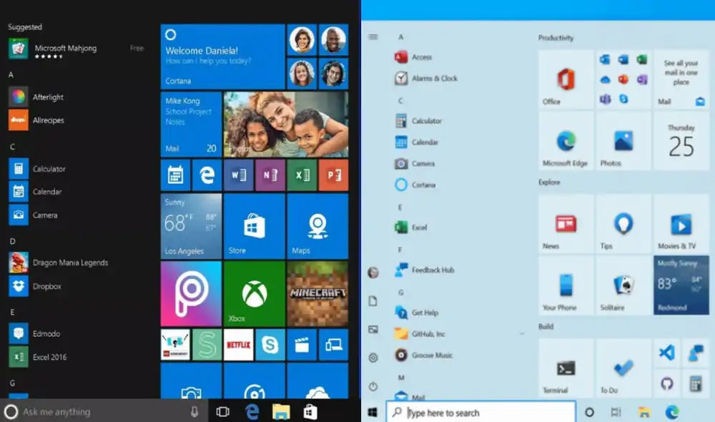Open the Start menu hamburger navigation
The height and width of the screenshot is (422, 715).
pyautogui.click(x=373, y=36)
